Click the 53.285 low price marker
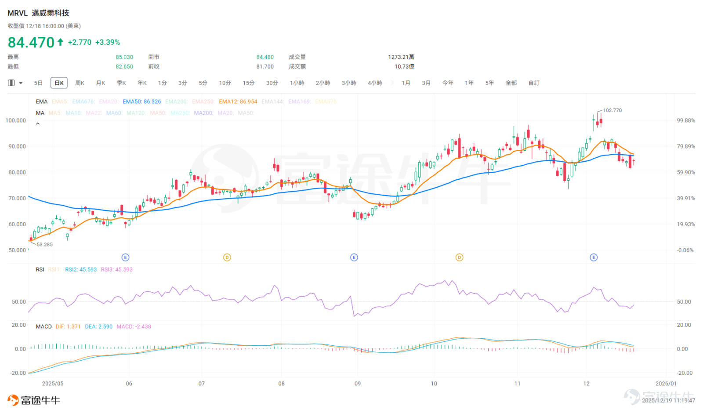The width and height of the screenshot is (703, 413). point(44,245)
